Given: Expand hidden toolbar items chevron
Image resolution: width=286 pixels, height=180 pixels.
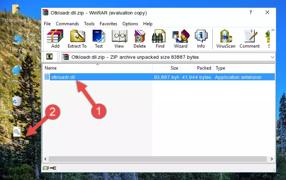Looking at the screenshot, I should [273, 30].
